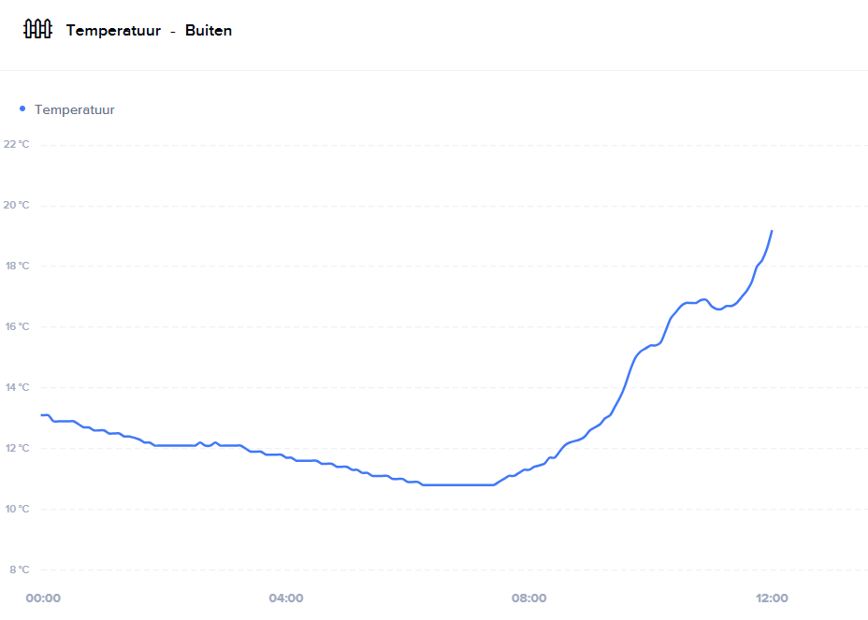Viewport: 868px width, 620px height.
Task: Click the starting point of the temperature line
Action: pyautogui.click(x=42, y=414)
